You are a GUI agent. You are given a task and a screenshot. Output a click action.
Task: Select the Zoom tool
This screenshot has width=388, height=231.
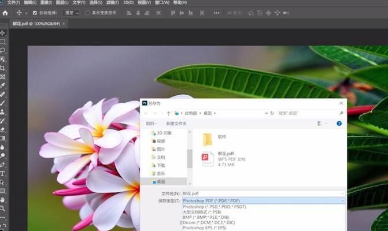[2, 208]
